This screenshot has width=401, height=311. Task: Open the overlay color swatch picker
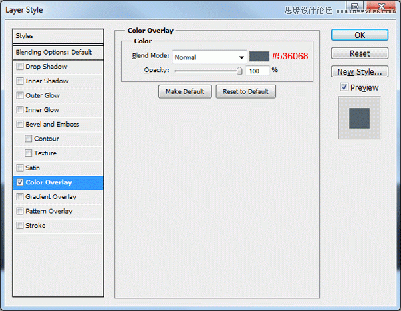coord(259,57)
